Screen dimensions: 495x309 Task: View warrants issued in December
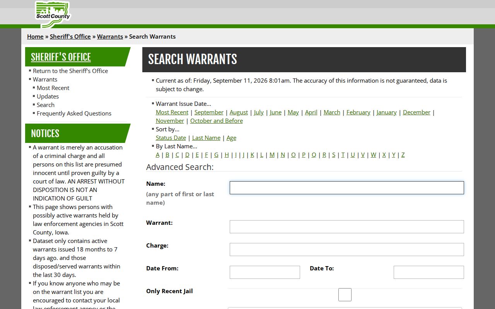(x=416, y=112)
